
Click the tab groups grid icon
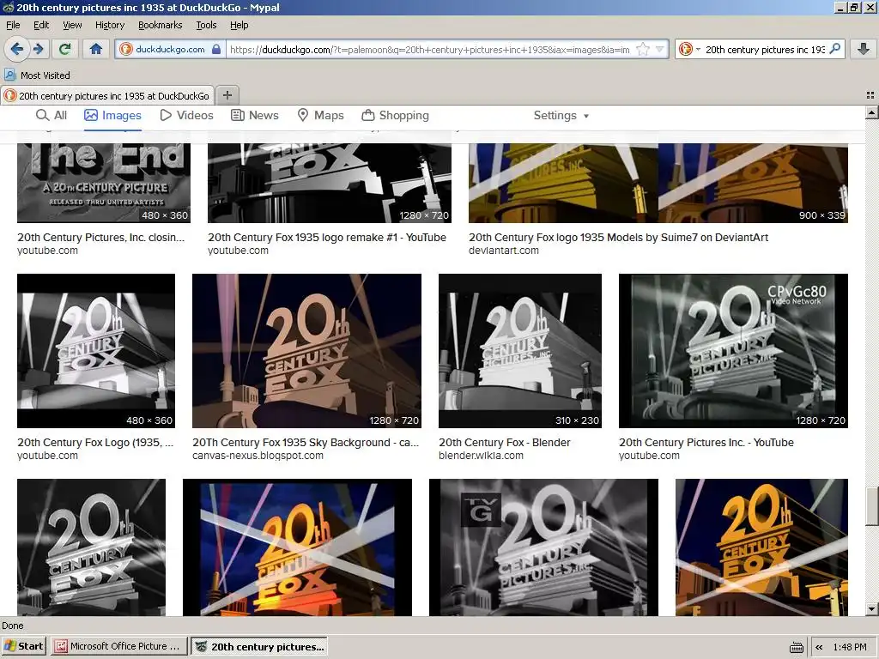tap(870, 95)
